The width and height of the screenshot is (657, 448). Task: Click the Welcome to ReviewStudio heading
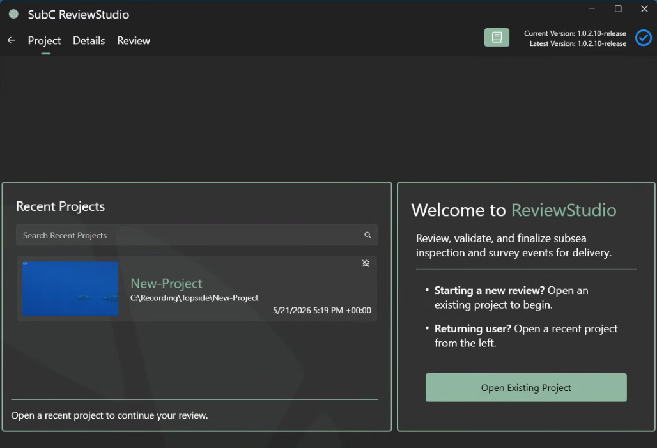(x=514, y=210)
